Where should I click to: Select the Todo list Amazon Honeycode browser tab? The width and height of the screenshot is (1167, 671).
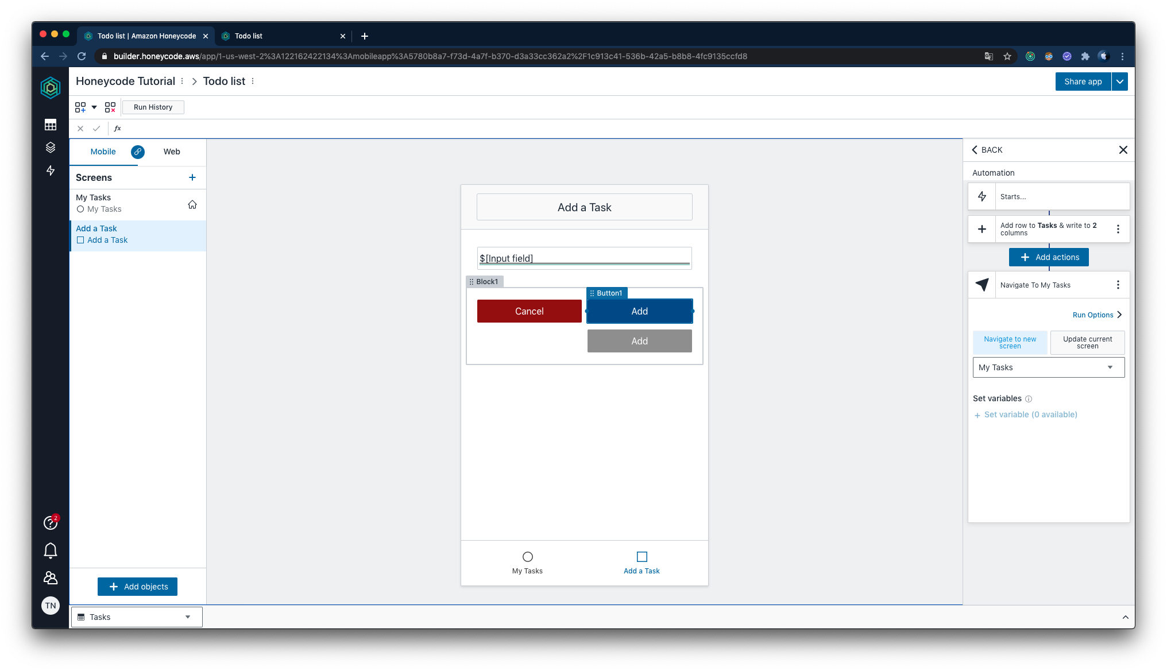coord(146,36)
